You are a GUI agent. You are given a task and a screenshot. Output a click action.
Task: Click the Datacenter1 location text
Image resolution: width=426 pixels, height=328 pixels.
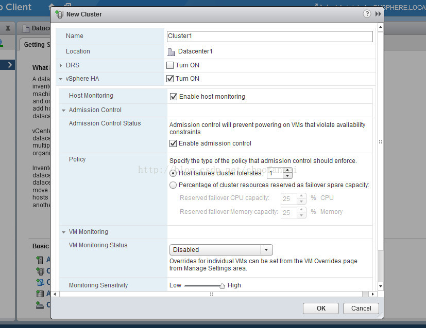coord(195,51)
